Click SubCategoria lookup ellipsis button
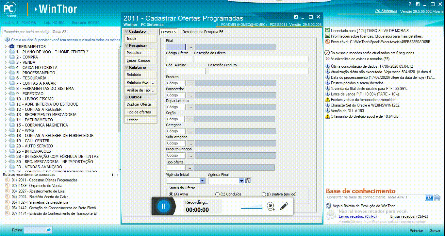 190,143
